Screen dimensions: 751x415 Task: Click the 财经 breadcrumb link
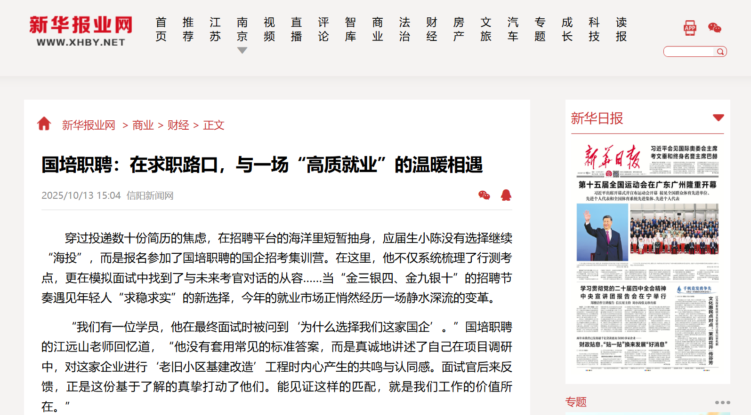coord(178,125)
